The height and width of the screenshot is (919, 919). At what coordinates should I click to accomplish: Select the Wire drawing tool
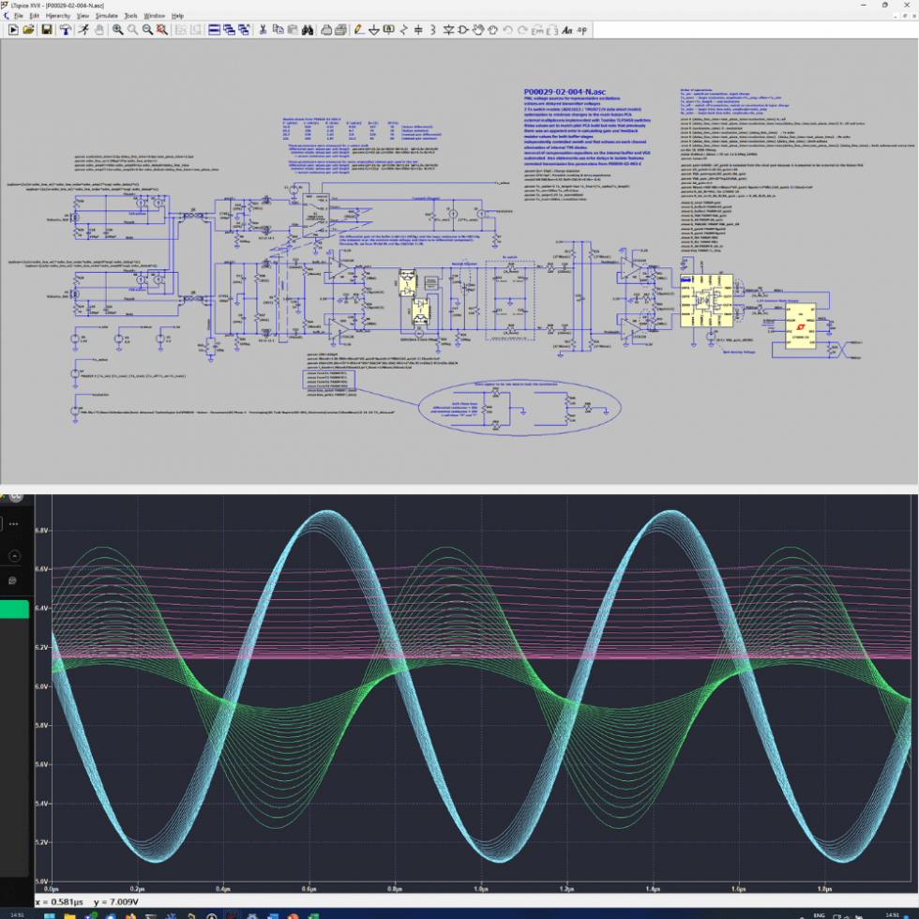(x=359, y=31)
